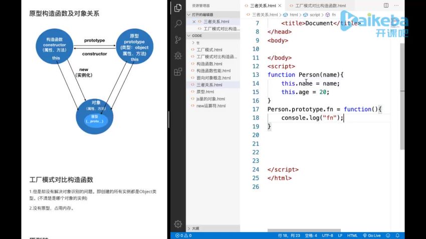Click on console.log("fn"); code line
426x239 pixels.
point(312,118)
